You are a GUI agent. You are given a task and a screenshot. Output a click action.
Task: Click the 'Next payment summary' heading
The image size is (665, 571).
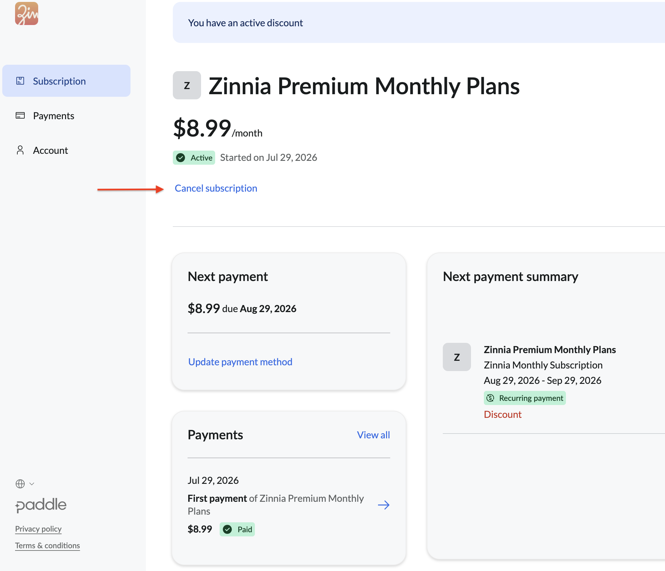pos(510,277)
